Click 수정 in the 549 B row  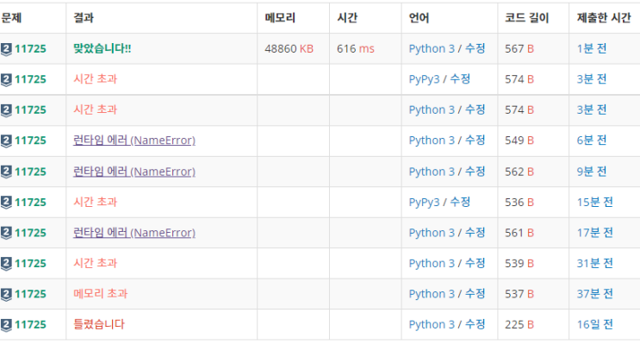tap(475, 141)
